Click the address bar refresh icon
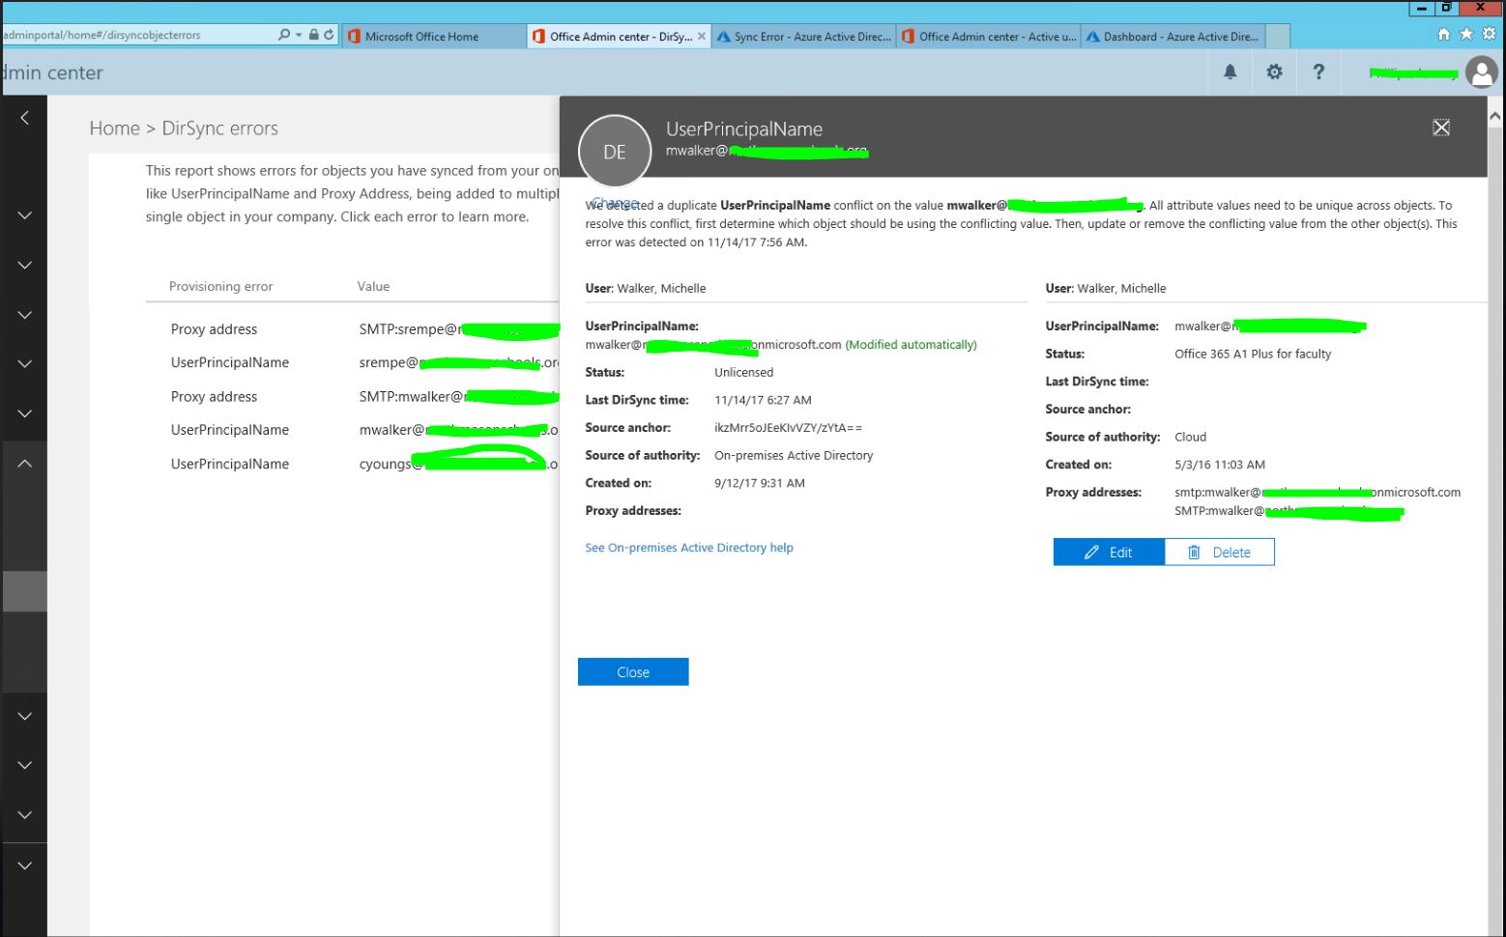This screenshot has height=937, width=1506. click(329, 35)
